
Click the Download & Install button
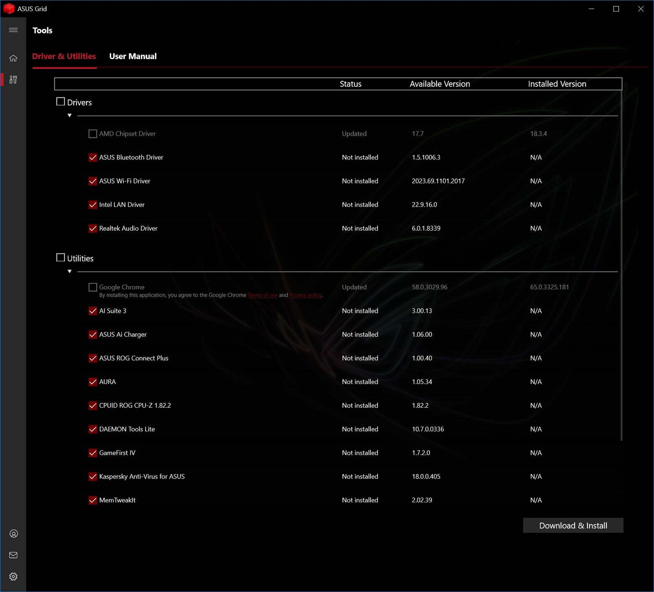point(573,525)
